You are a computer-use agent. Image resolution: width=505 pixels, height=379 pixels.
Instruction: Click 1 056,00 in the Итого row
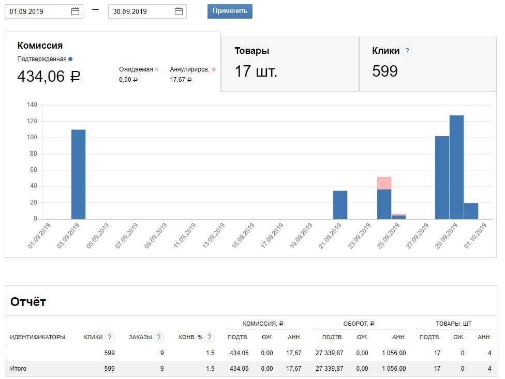point(394,368)
